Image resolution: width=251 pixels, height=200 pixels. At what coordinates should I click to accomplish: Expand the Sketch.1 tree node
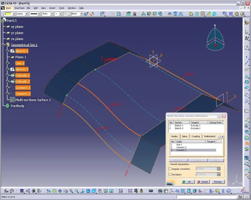(x=8, y=51)
